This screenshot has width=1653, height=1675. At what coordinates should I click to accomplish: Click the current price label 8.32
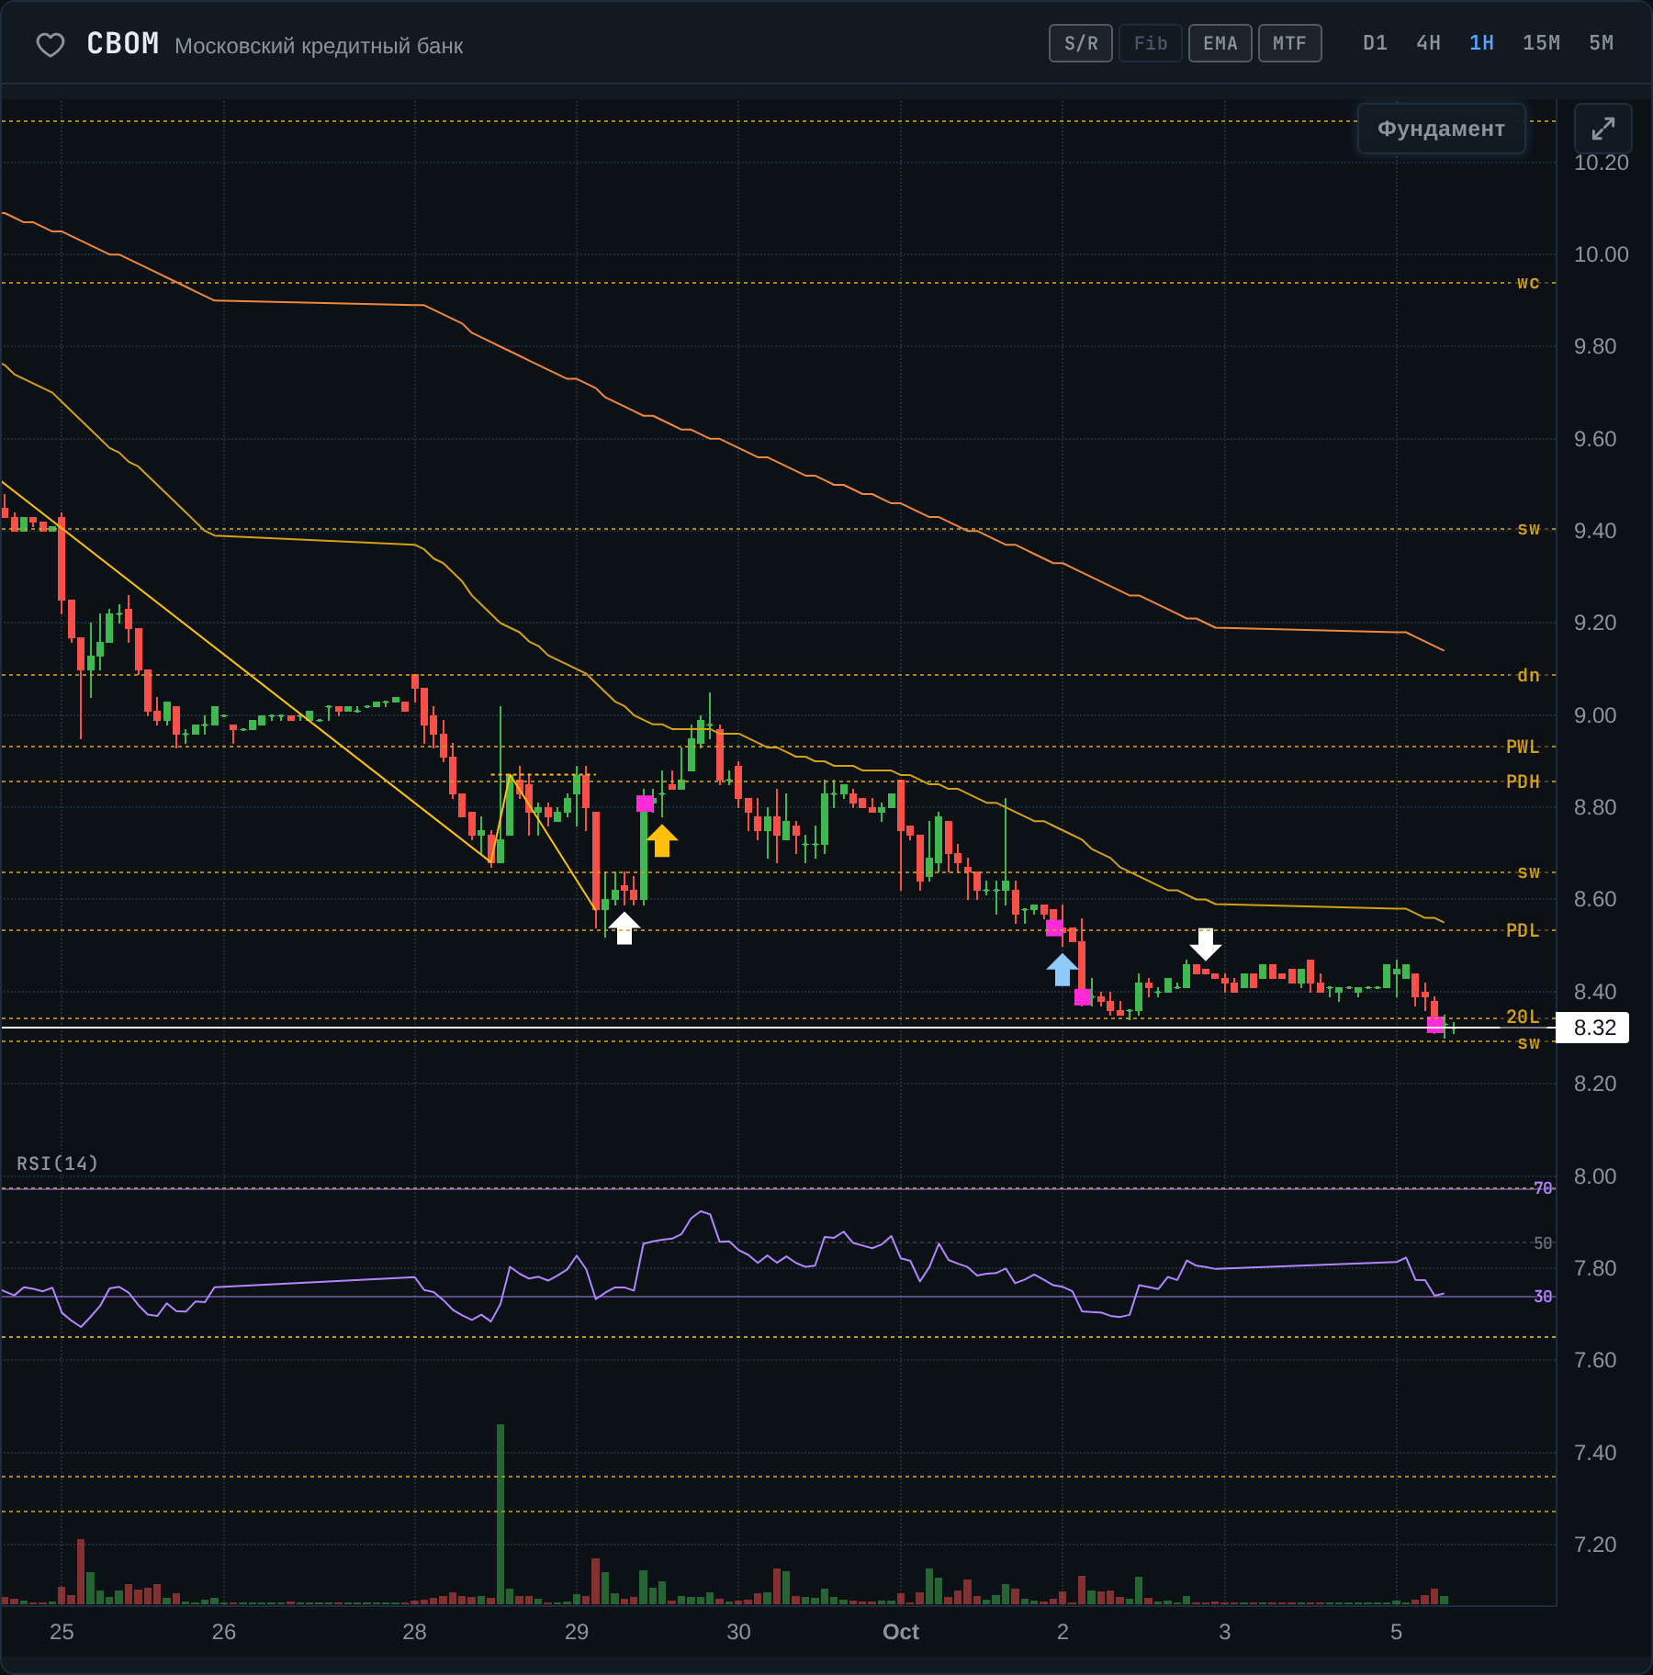tap(1594, 1028)
